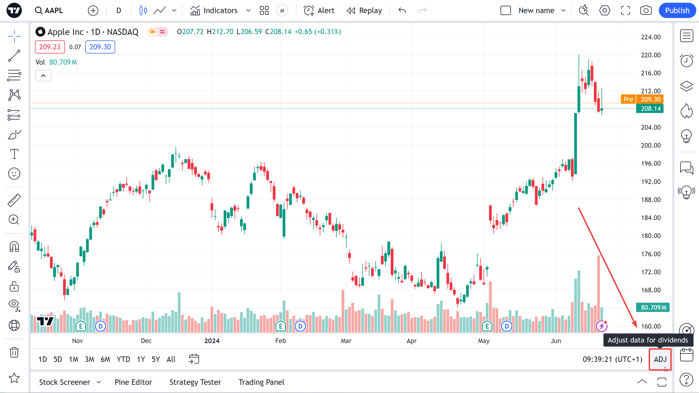Image resolution: width=699 pixels, height=393 pixels.
Task: Select the 6M time range
Action: tap(105, 359)
